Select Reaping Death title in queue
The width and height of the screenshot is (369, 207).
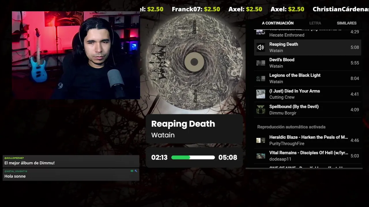(284, 44)
